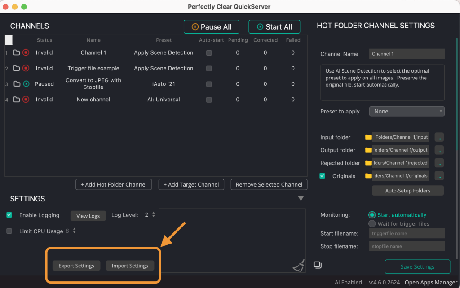The image size is (460, 288).
Task: Browse Input folder with ellipsis button
Action: (x=439, y=137)
